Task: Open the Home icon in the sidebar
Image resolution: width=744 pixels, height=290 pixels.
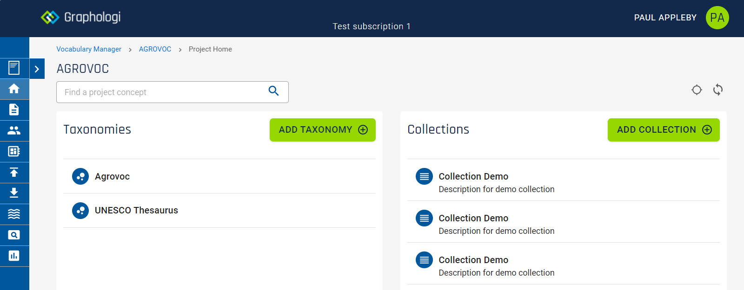Action: (x=14, y=89)
